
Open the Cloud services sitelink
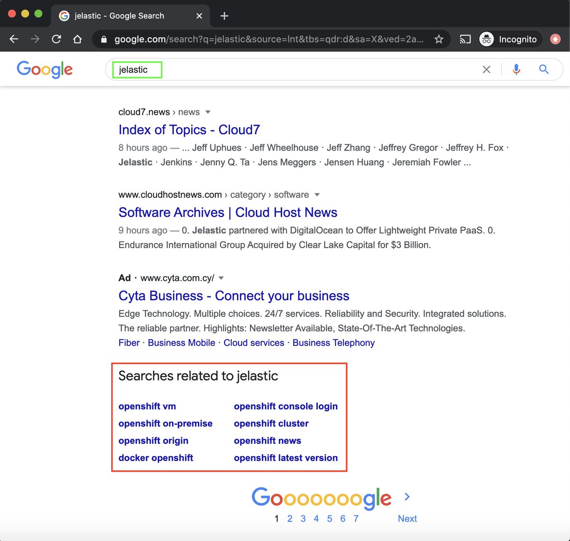coord(254,343)
